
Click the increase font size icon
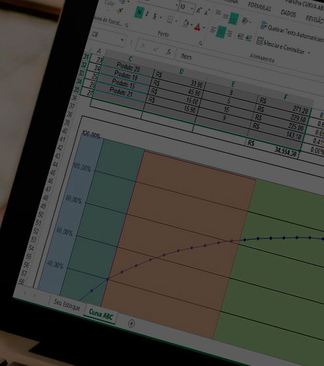tap(199, 10)
